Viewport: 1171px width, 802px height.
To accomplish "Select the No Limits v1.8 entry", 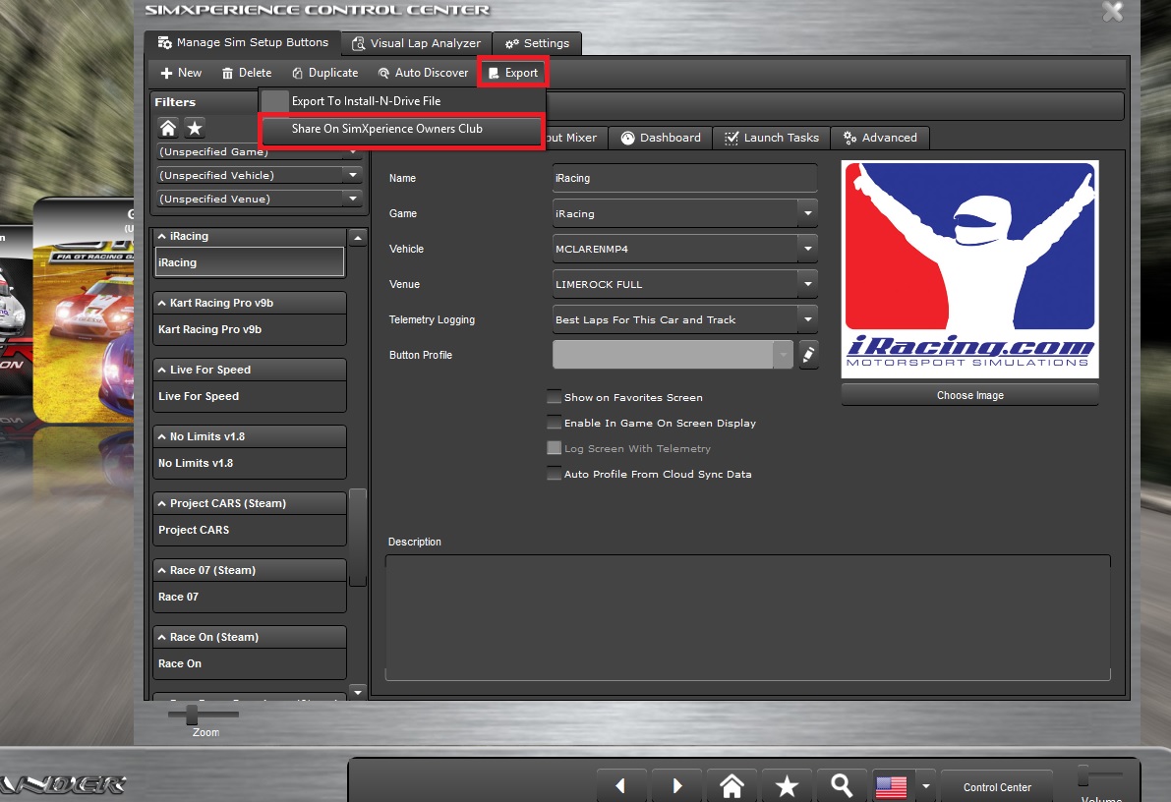I will point(250,463).
